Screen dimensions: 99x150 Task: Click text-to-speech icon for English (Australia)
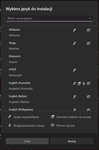(x=79, y=83)
